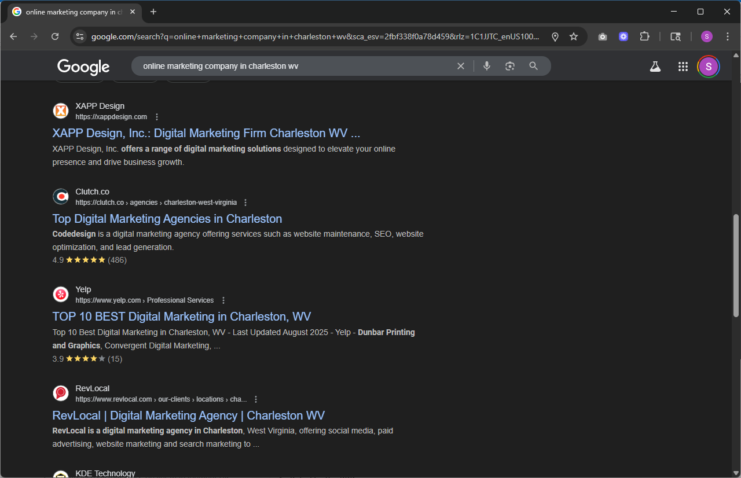The width and height of the screenshot is (741, 478).
Task: Open more options for Clutch.co result
Action: [245, 203]
